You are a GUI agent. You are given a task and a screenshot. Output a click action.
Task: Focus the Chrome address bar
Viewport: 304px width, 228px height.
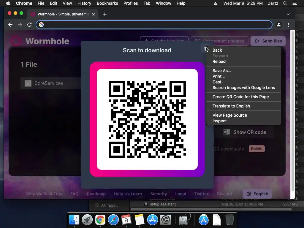point(154,25)
